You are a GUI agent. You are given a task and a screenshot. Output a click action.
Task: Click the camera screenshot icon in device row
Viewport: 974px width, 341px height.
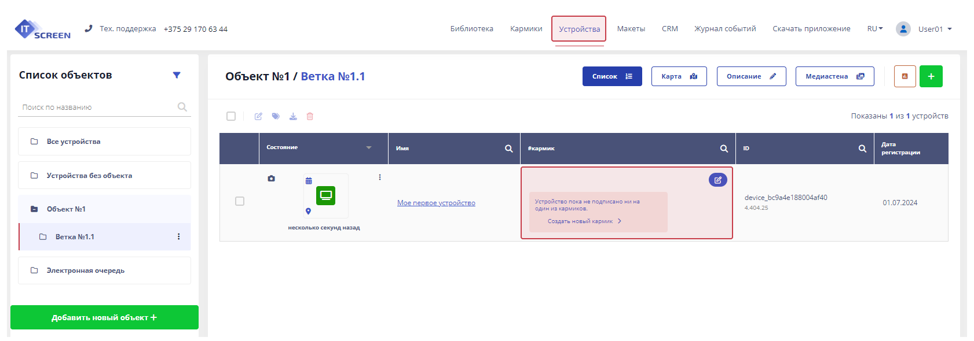click(271, 179)
